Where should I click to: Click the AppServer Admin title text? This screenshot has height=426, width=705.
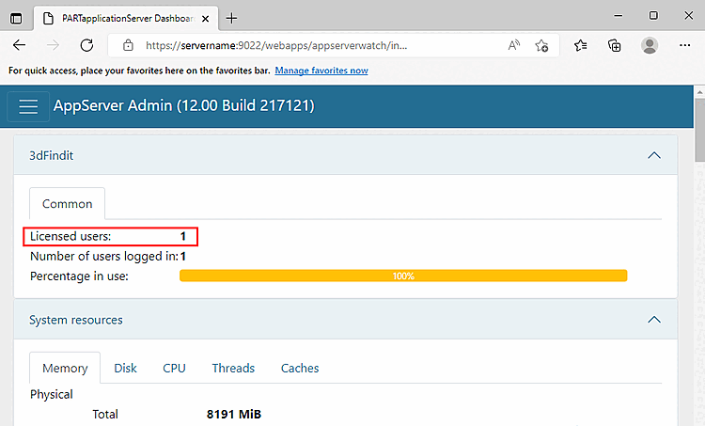[x=184, y=105]
